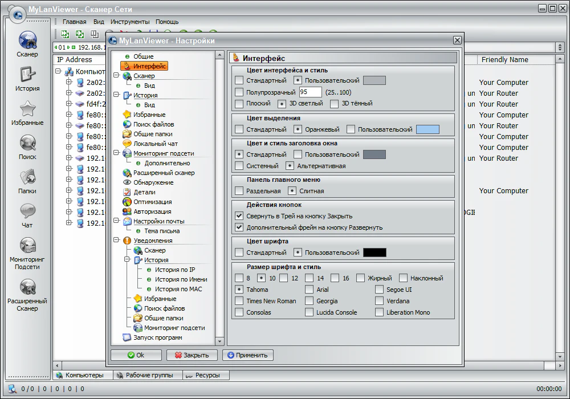Open Поиск in the left sidebar
Image resolution: width=570 pixels, height=399 pixels.
pyautogui.click(x=27, y=144)
